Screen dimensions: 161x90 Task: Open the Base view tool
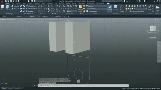point(157,8)
